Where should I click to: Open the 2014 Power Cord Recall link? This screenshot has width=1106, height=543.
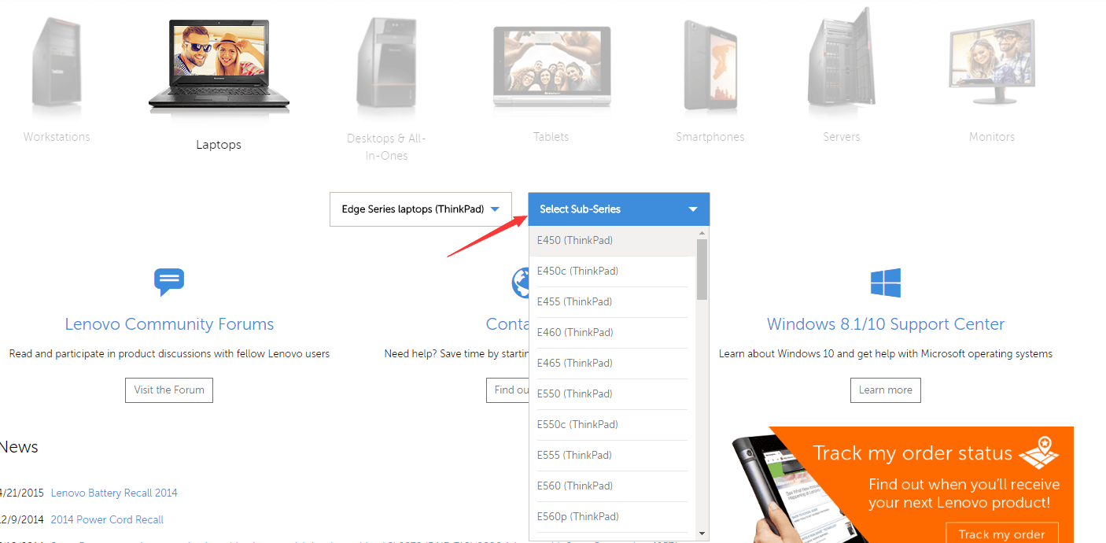coord(107,520)
